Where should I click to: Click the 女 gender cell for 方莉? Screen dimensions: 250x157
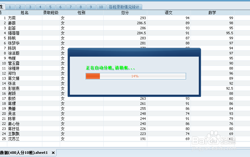point(63,18)
